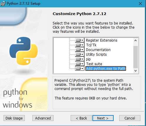Select the pip feature label
146x126 pixels.
pyautogui.click(x=88, y=59)
